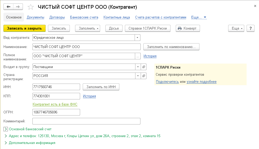Viewport: 259px width, 149px height.
Task: Click the question mark help button
Action: pyautogui.click(x=251, y=28)
